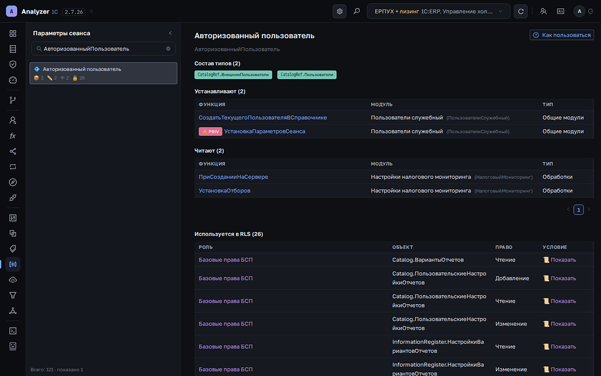Open the compass section in sidebar
This screenshot has height=376, width=601.
13,182
